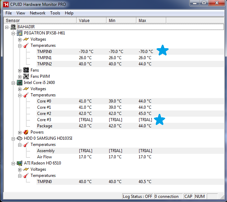Image resolution: width=227 pixels, height=202 pixels.
Task: Open the Network menu
Action: [37, 13]
